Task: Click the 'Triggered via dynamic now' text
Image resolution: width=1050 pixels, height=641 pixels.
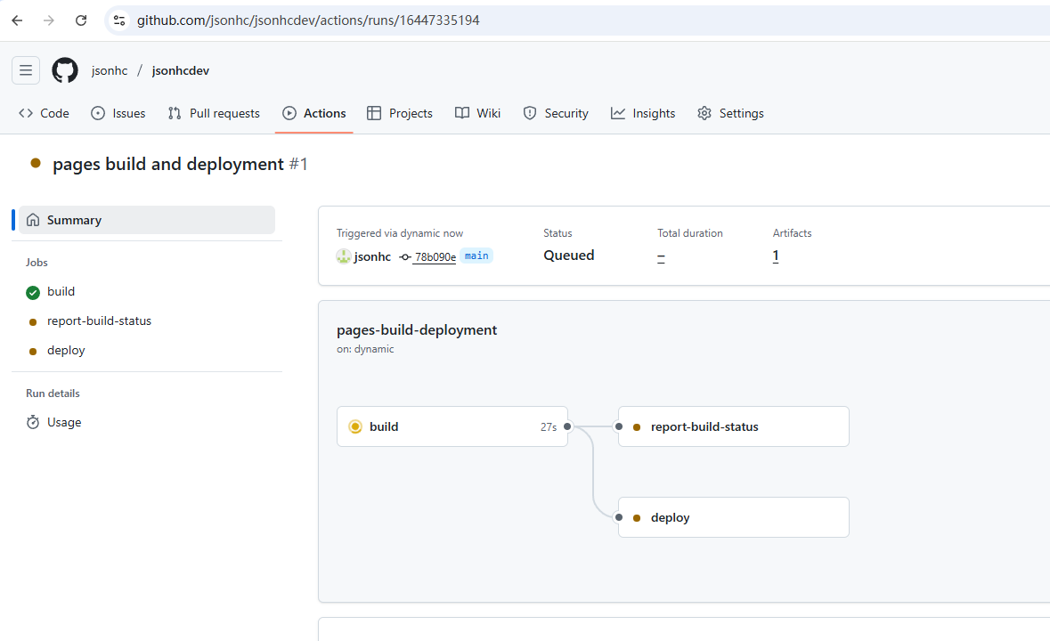Action: (400, 233)
